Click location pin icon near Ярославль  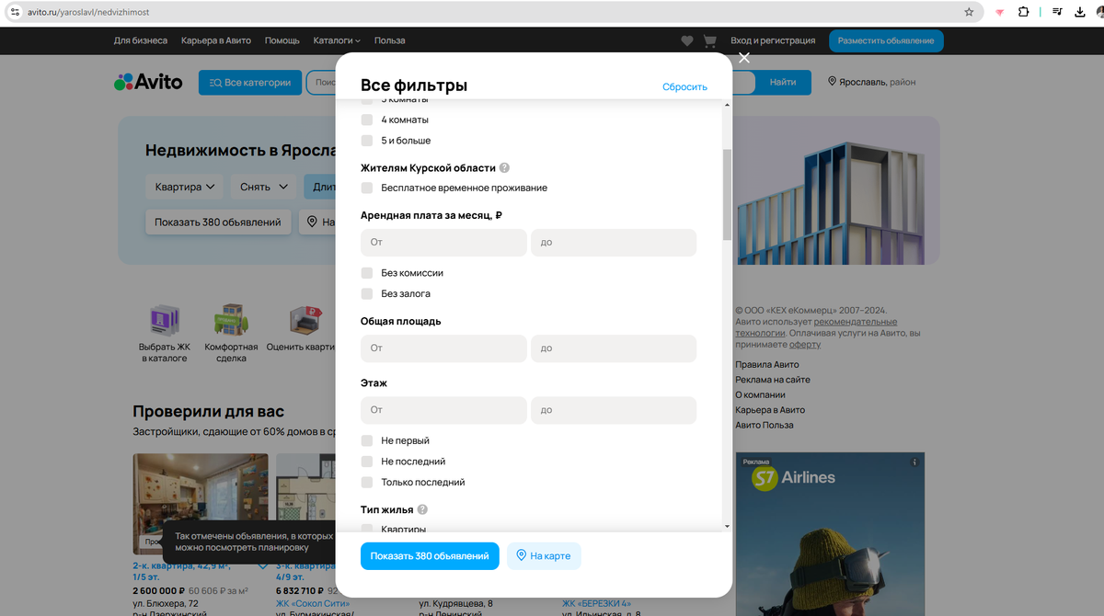pos(833,82)
